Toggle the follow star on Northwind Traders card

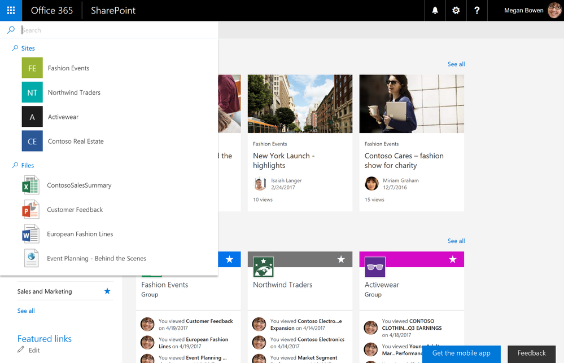click(341, 259)
